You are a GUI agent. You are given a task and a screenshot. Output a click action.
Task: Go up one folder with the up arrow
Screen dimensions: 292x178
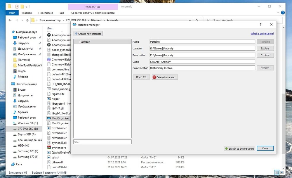(x=27, y=20)
